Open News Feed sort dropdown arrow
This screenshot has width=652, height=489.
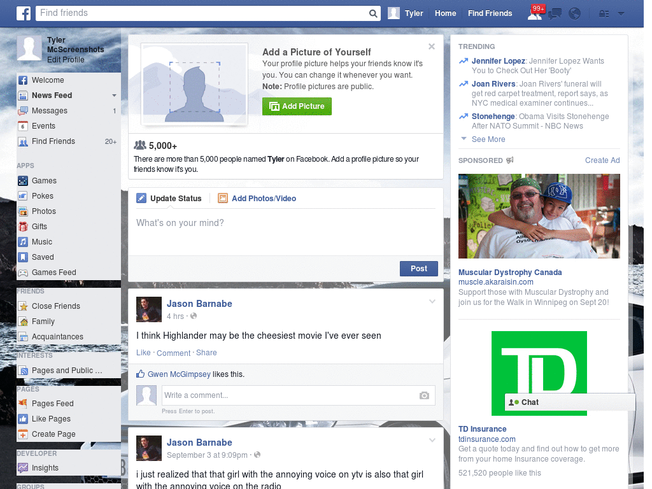point(114,96)
